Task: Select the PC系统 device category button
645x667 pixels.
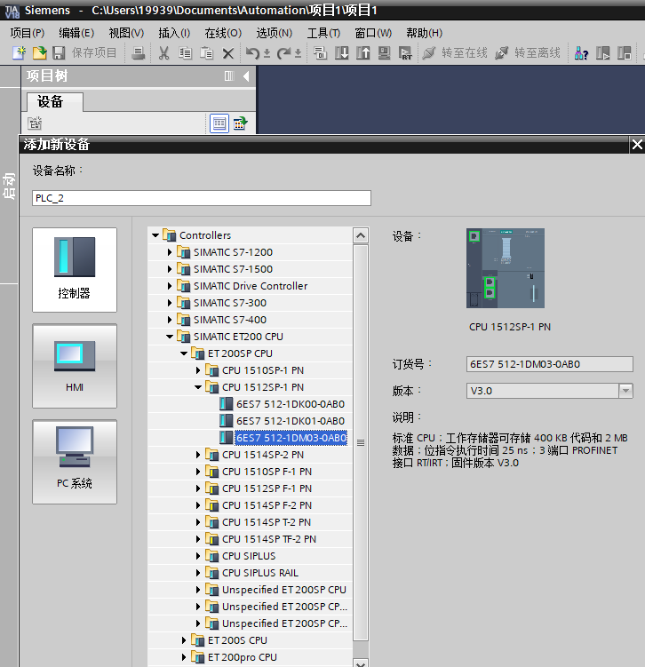Action: [75, 462]
